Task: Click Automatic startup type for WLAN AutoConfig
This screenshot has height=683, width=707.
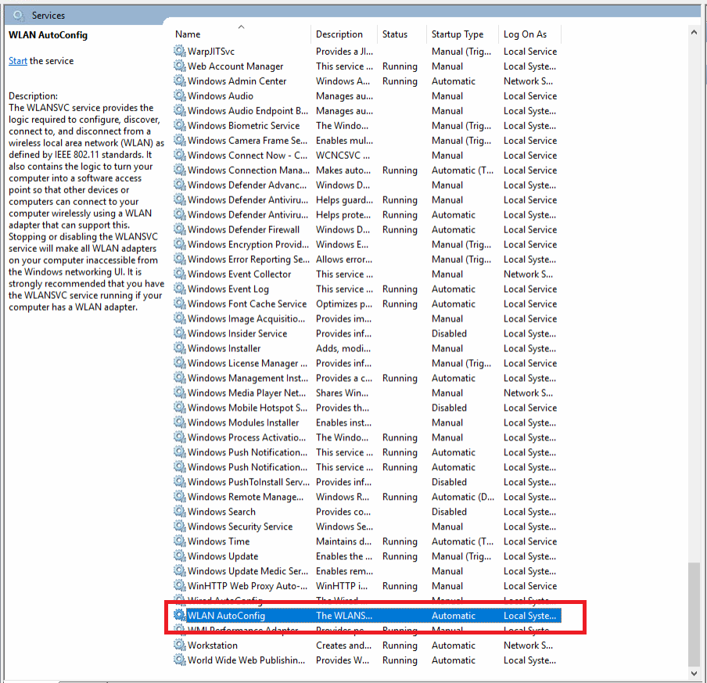Action: click(x=454, y=616)
